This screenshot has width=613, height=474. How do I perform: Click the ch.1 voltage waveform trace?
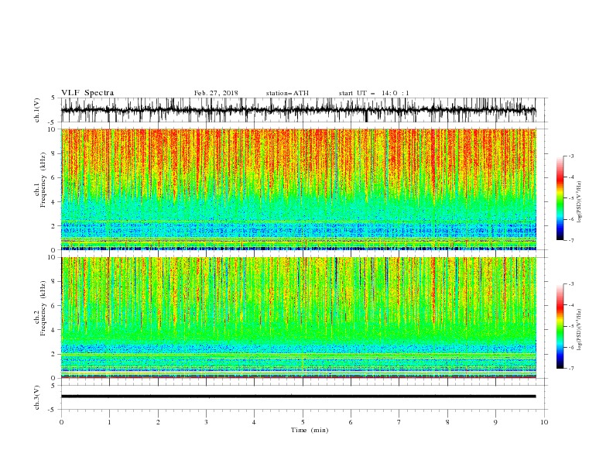pyautogui.click(x=298, y=110)
